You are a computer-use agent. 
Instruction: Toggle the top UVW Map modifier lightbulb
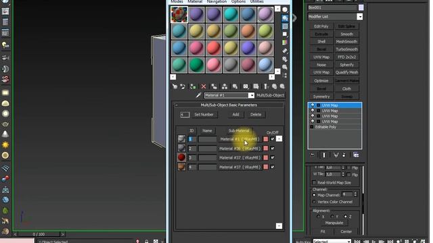[313, 105]
